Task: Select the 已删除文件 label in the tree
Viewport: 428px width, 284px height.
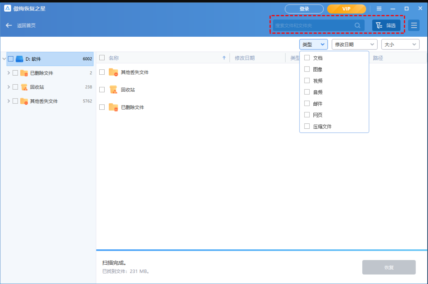Action: pyautogui.click(x=41, y=73)
